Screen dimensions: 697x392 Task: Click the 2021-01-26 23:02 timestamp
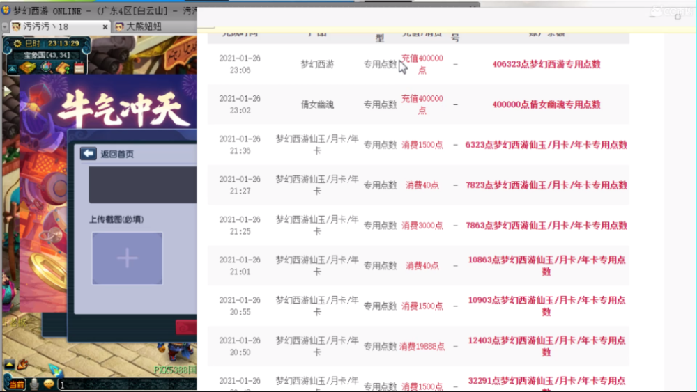[240, 104]
